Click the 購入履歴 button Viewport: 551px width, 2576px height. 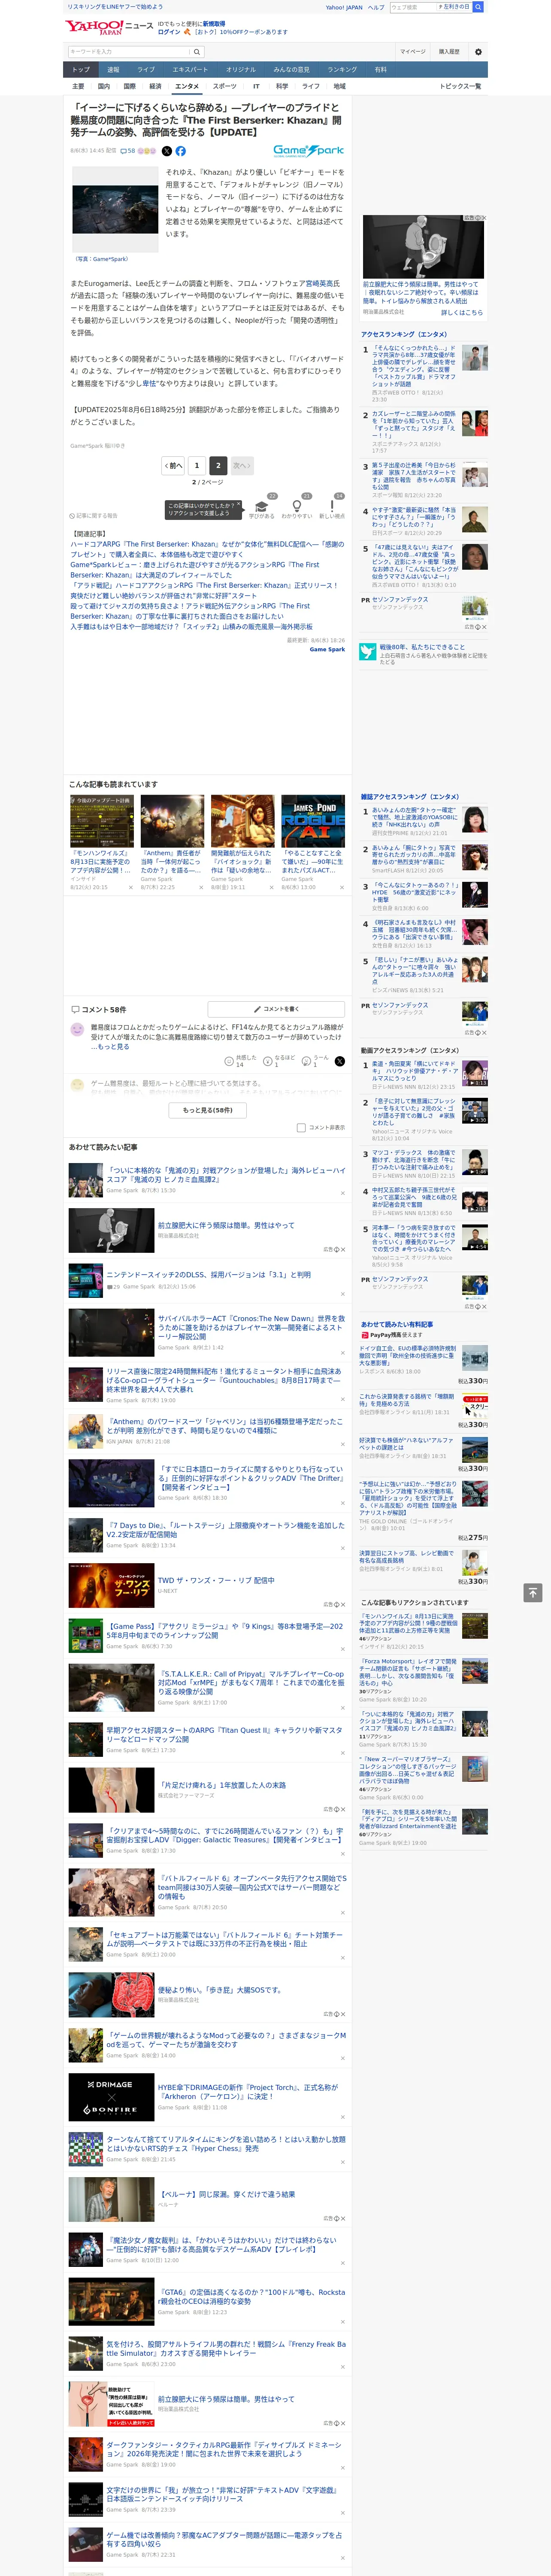[449, 52]
